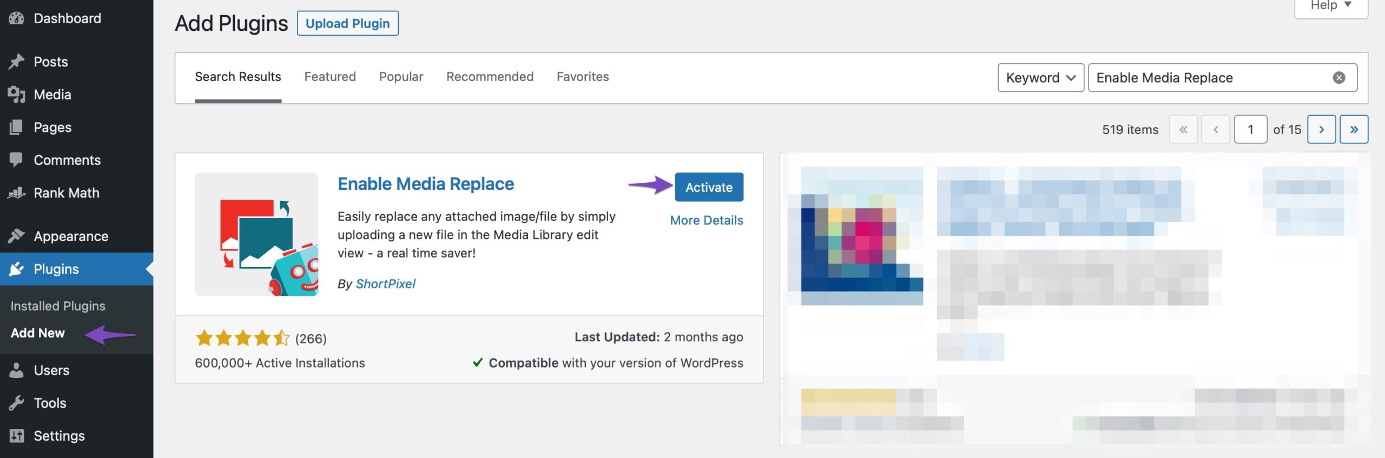Click the Posts pushpin icon
Viewport: 1385px width, 458px height.
tap(17, 62)
